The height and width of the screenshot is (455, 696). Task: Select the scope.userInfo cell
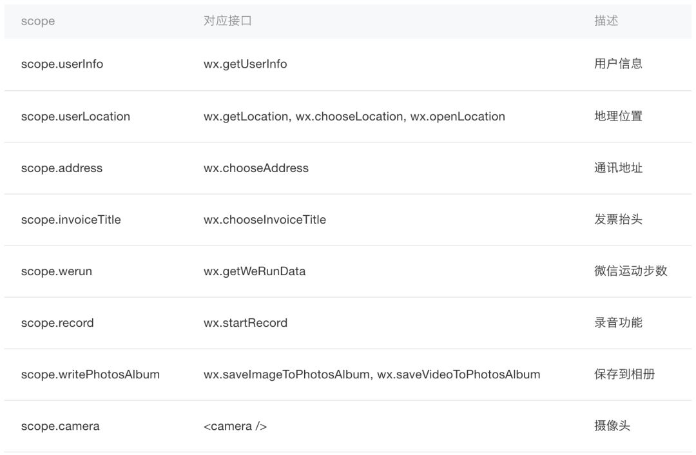(x=62, y=64)
